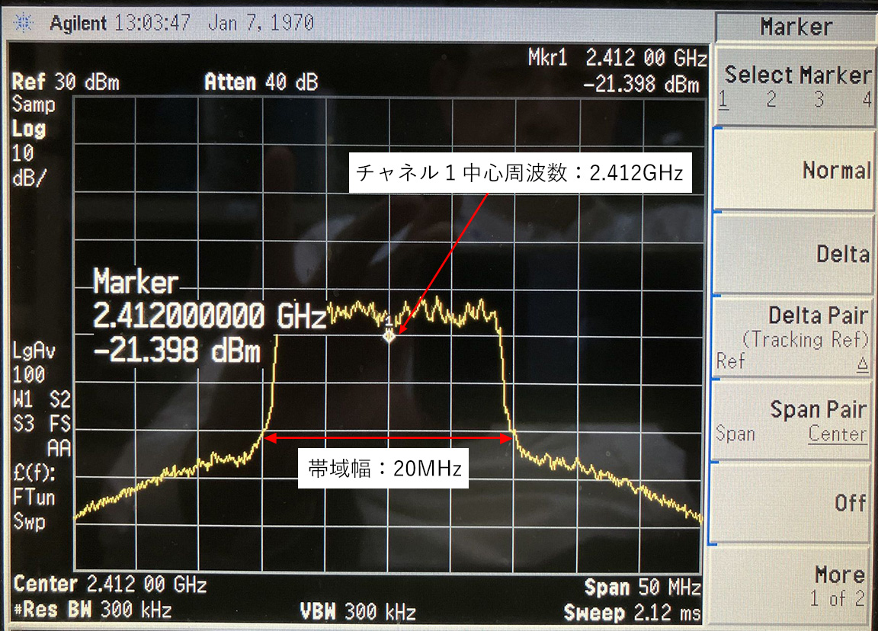The height and width of the screenshot is (631, 878).
Task: Click the 帯域幅：20MHz annotation label
Action: click(385, 469)
